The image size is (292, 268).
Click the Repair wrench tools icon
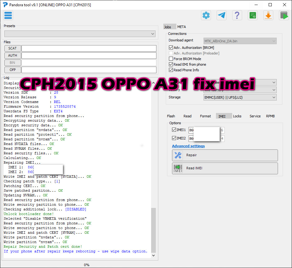coord(178,155)
